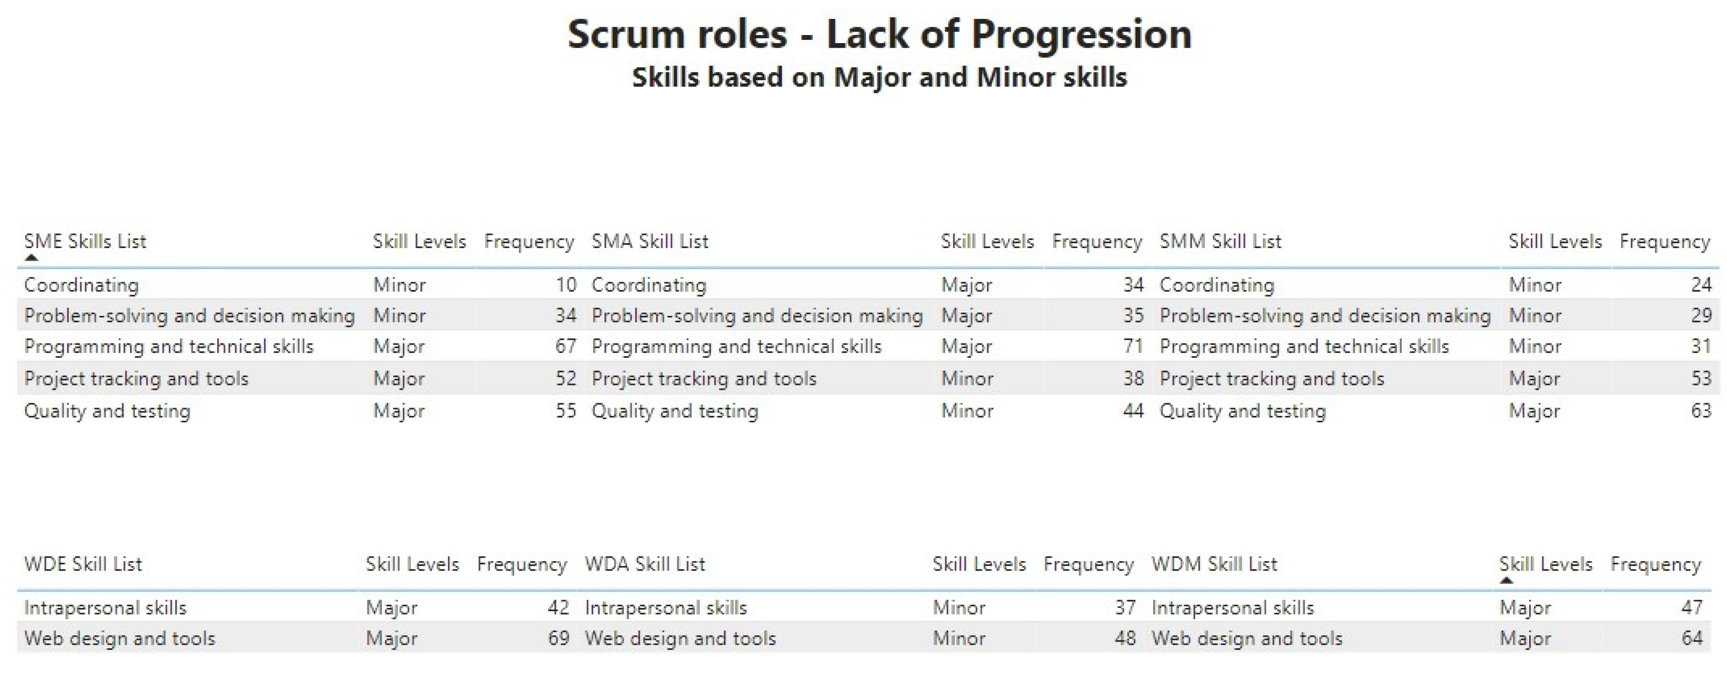Click frequency value 64 in the WDM table
1727x675 pixels.
click(1691, 638)
